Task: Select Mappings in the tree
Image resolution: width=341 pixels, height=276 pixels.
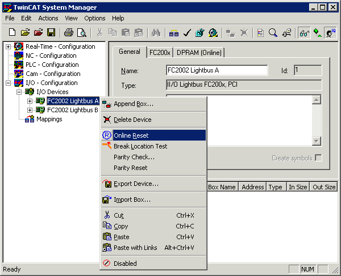Action: [49, 119]
